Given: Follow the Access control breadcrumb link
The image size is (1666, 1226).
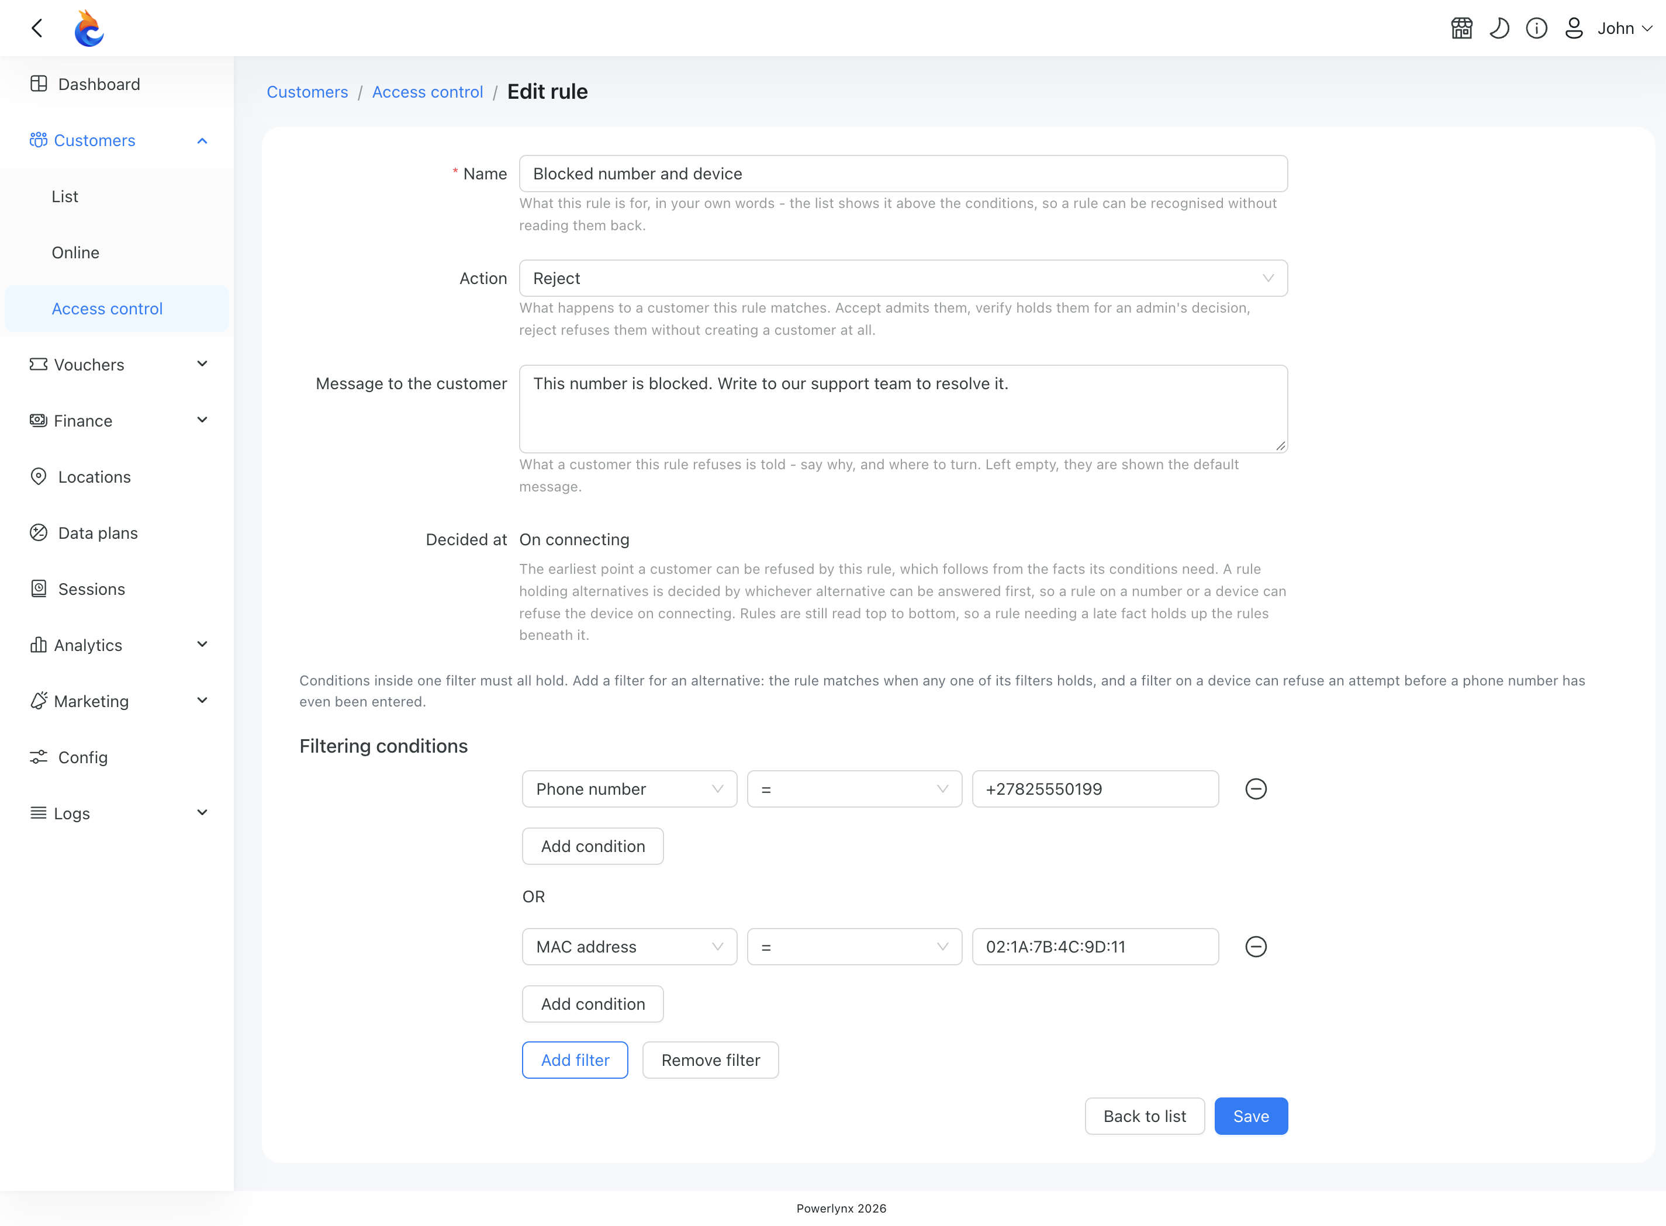Looking at the screenshot, I should click(428, 92).
